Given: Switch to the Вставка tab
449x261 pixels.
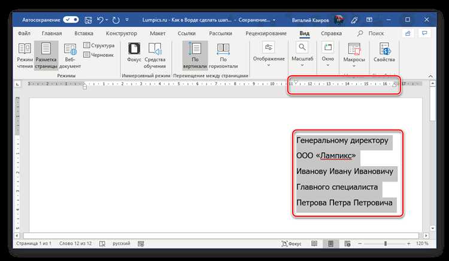Looking at the screenshot, I should click(x=84, y=33).
